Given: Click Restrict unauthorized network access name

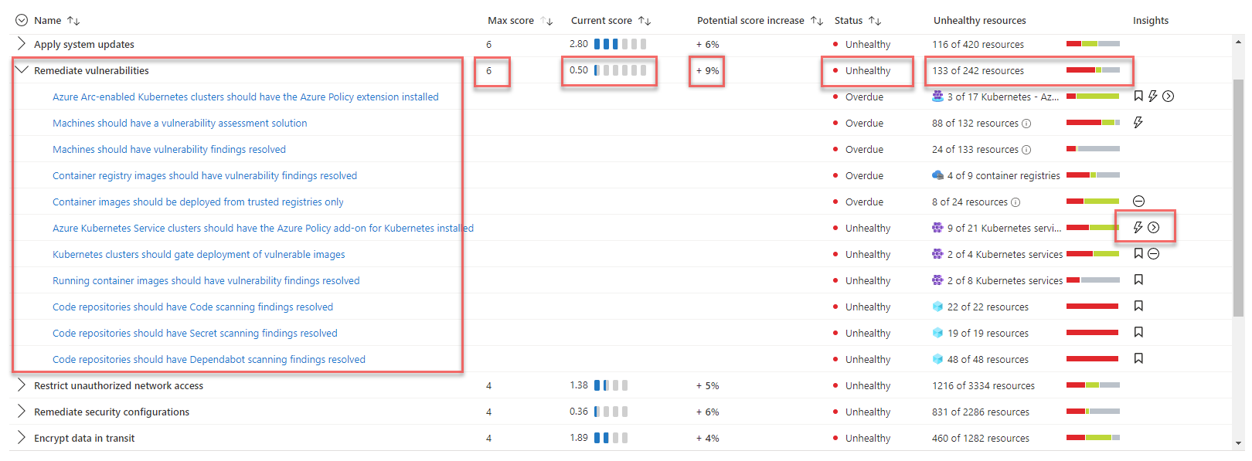Looking at the screenshot, I should pyautogui.click(x=118, y=385).
